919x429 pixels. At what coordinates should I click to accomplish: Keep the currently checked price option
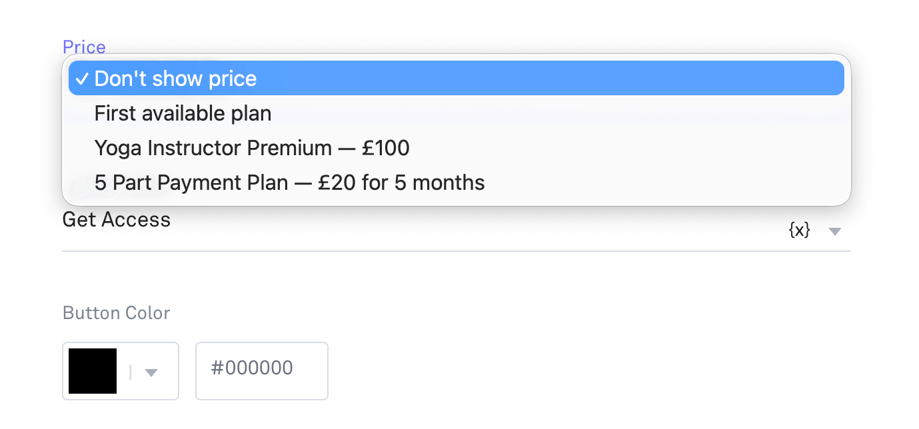[457, 79]
